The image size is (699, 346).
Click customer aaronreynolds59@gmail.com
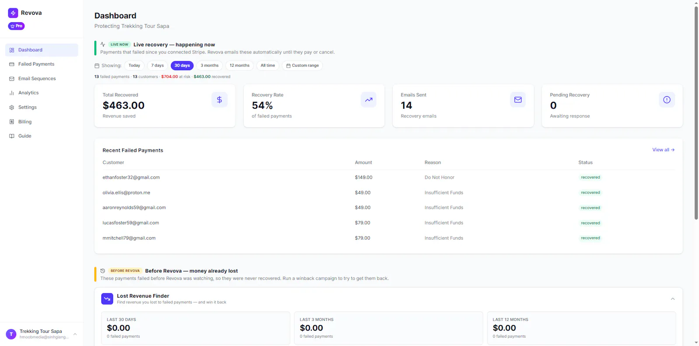134,208
